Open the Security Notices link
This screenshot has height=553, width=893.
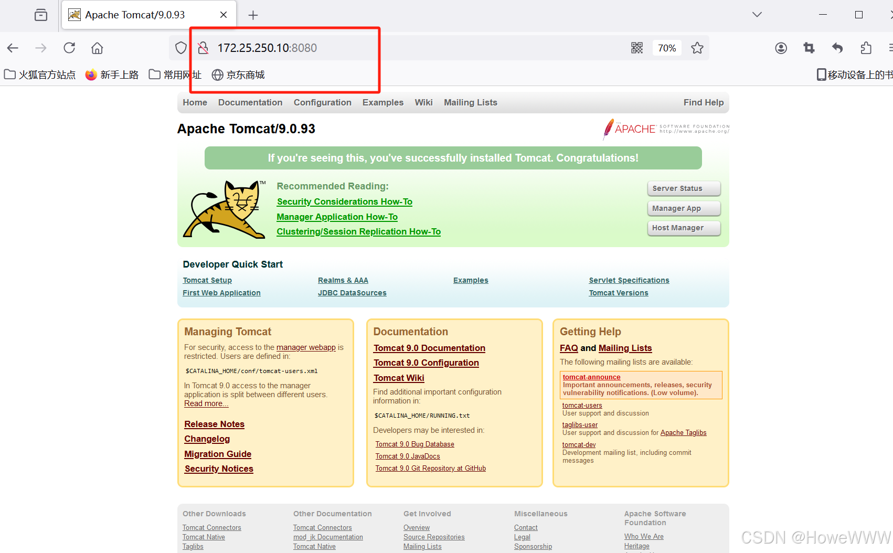point(219,469)
